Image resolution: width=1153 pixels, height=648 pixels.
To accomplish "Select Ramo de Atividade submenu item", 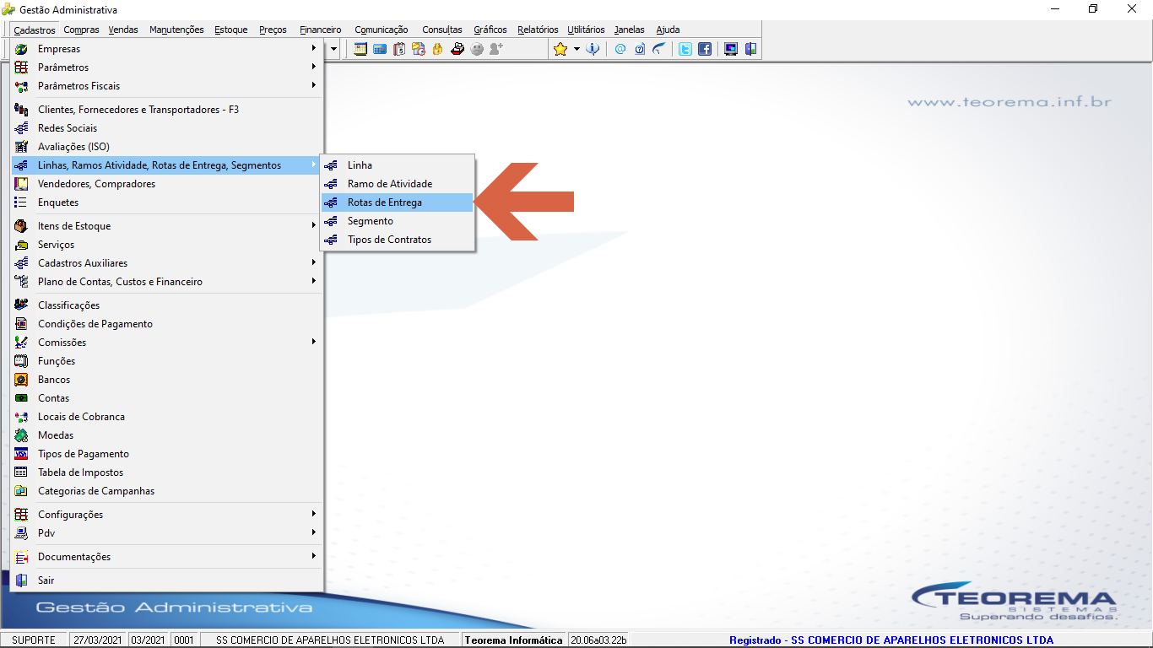I will coord(398,184).
